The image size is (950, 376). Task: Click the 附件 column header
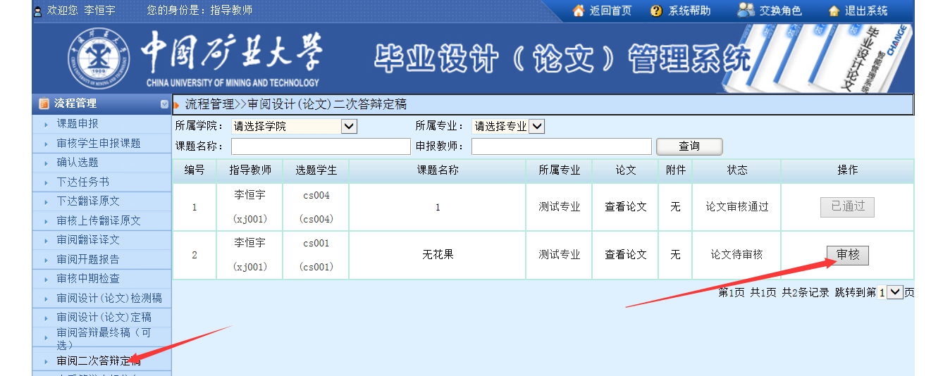click(x=675, y=170)
